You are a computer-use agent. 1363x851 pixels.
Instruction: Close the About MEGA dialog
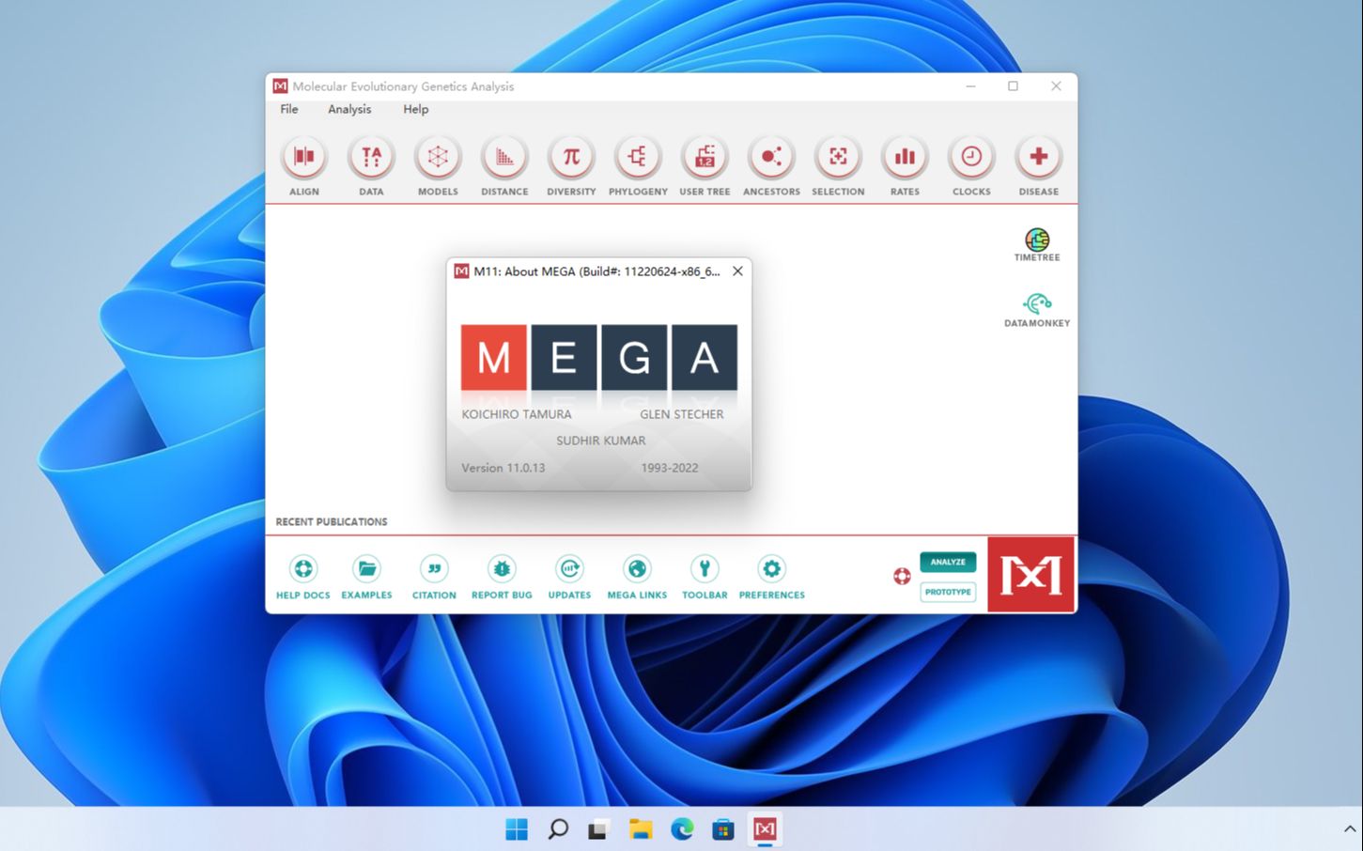click(737, 271)
